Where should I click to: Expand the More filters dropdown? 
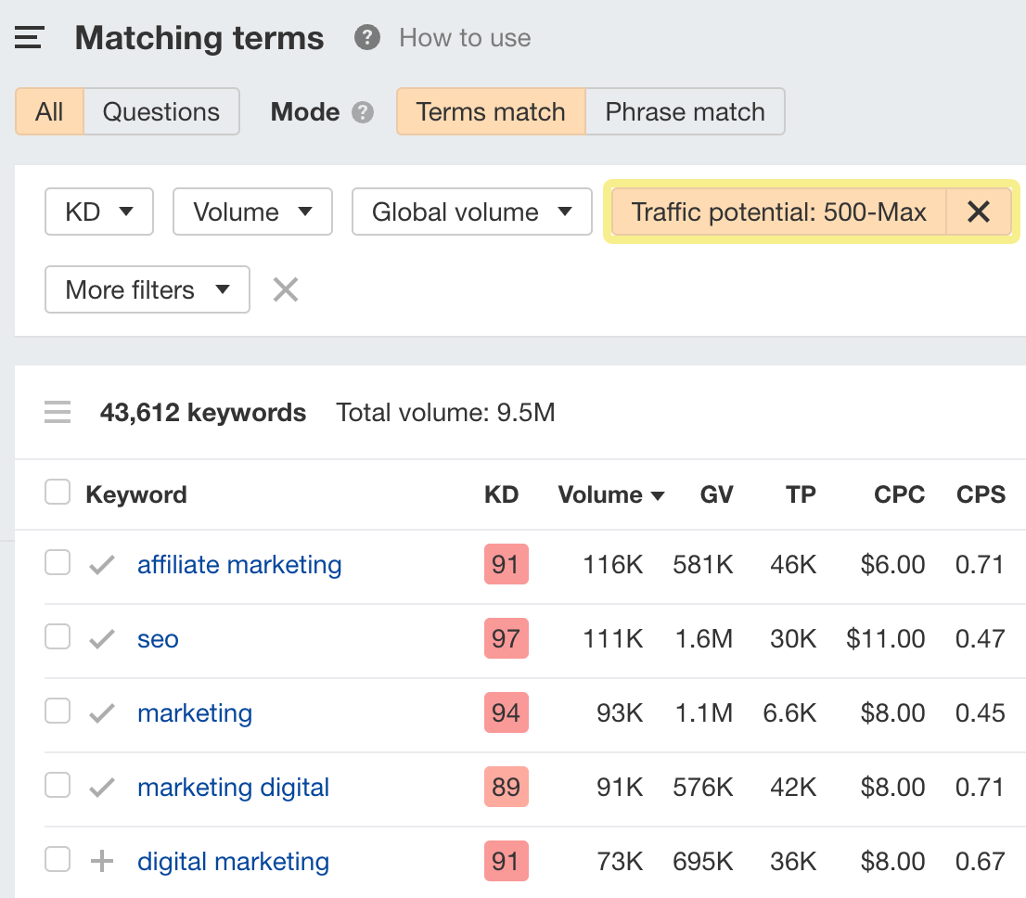coord(147,289)
